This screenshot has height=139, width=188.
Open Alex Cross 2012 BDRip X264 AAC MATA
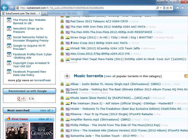click(x=100, y=43)
